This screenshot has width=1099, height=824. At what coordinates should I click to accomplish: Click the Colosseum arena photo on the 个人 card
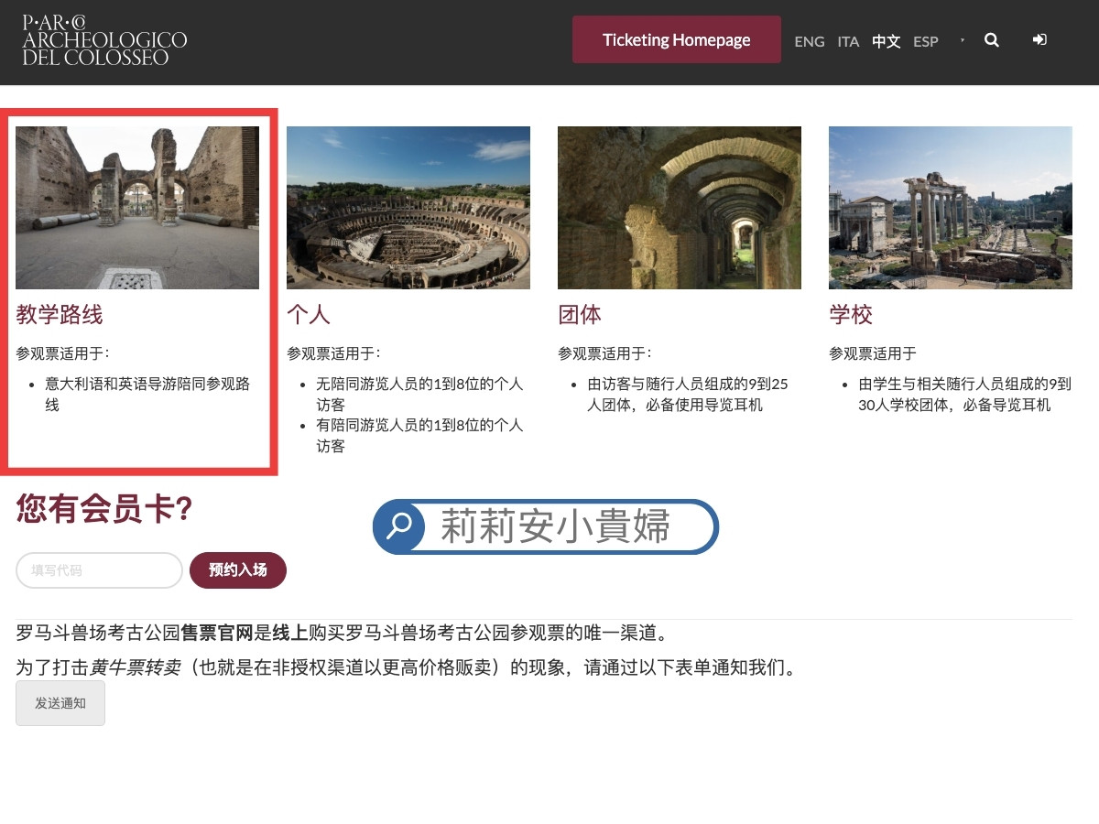[408, 207]
